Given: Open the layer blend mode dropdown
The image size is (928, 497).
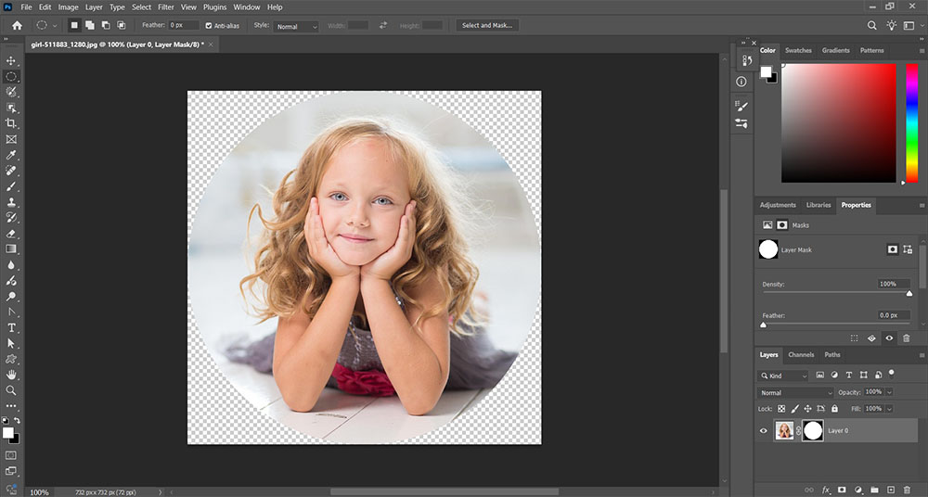Looking at the screenshot, I should 796,392.
